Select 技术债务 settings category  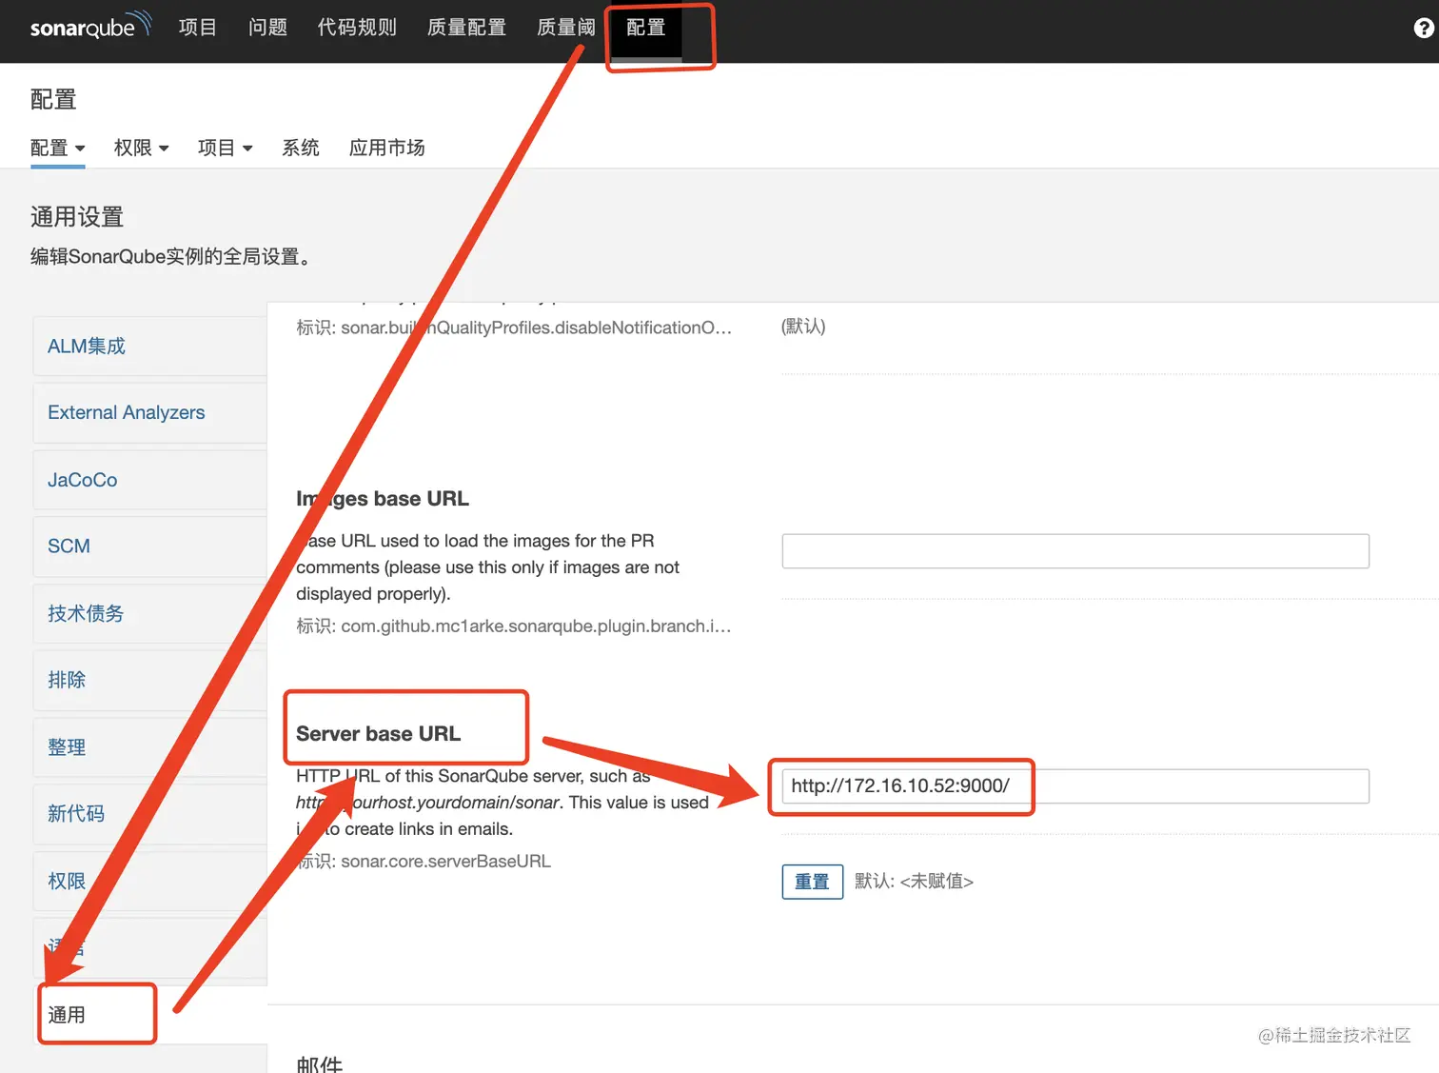149,613
